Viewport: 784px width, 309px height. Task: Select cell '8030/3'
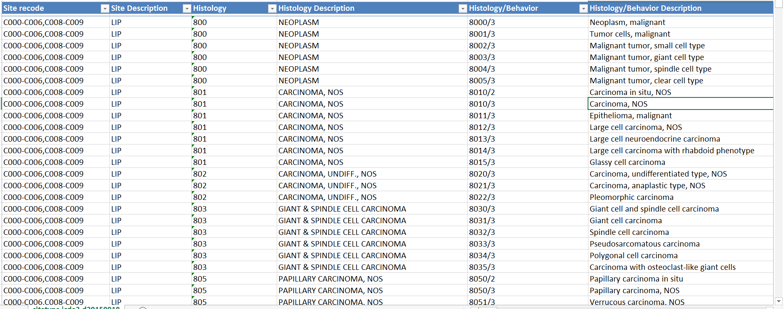[528, 209]
